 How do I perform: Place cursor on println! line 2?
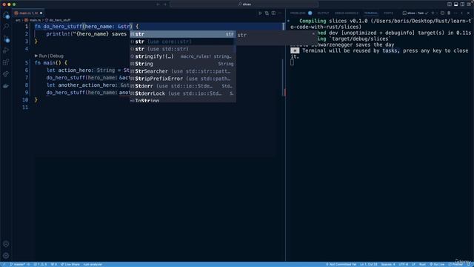pos(86,34)
